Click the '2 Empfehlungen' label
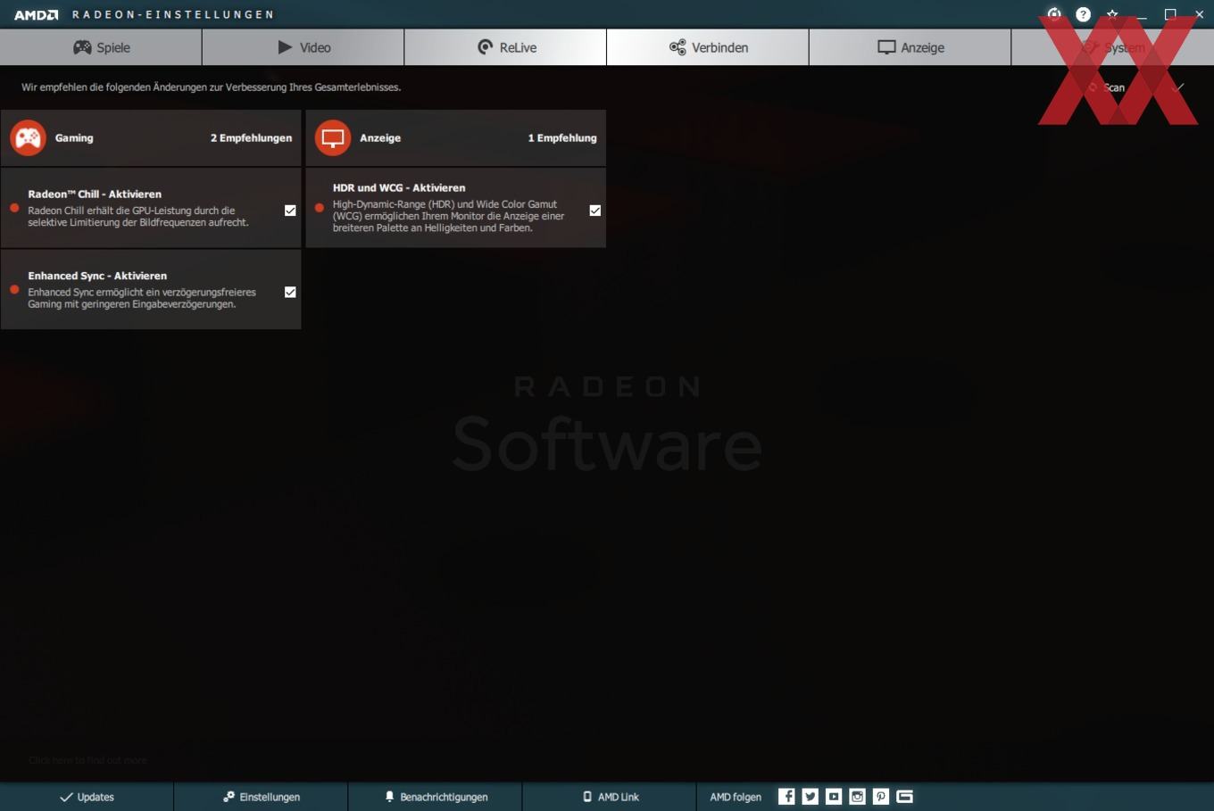The width and height of the screenshot is (1214, 811). (251, 137)
